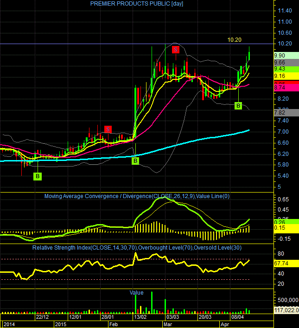Click the red S sell marker near 03/03
The height and width of the screenshot is (328, 299).
(176, 50)
